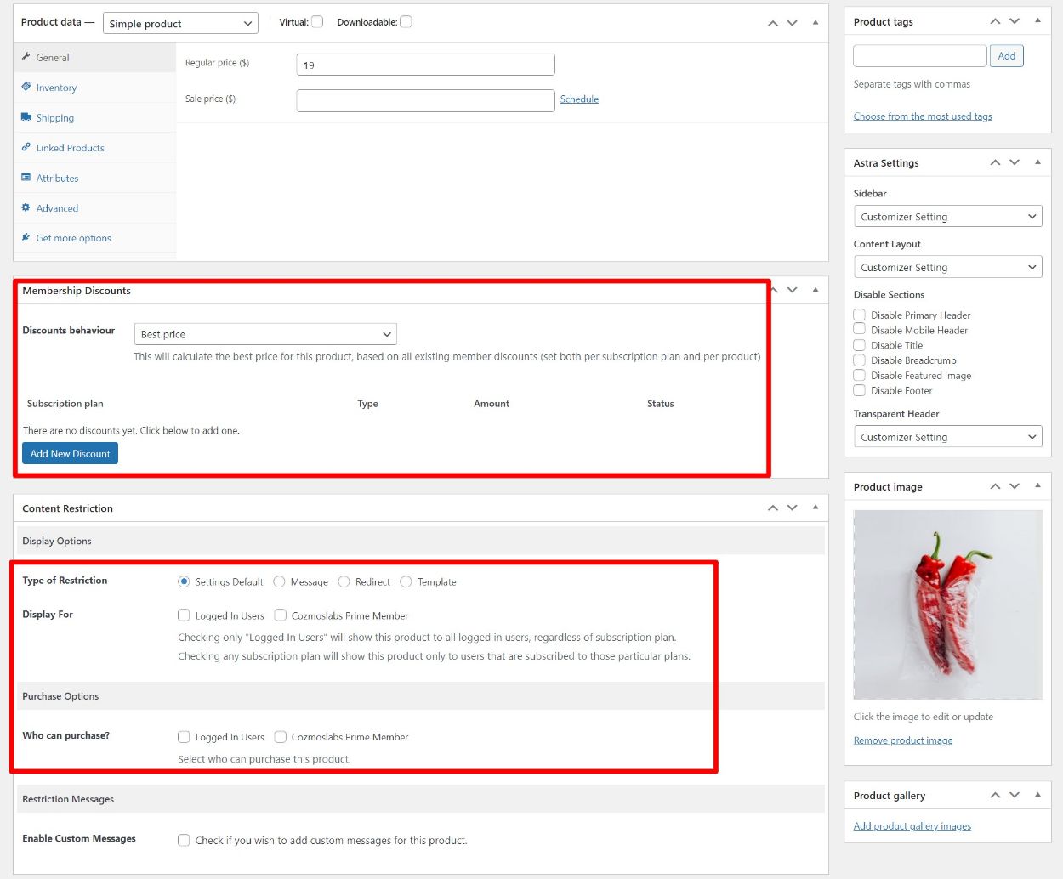Viewport: 1063px width, 879px height.
Task: Open the Inventory tab
Action: [x=94, y=88]
